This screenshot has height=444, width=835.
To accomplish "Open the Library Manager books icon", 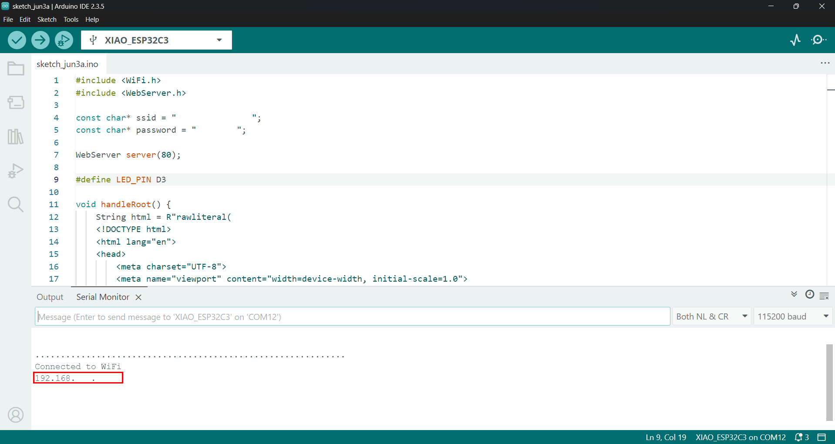I will (16, 136).
